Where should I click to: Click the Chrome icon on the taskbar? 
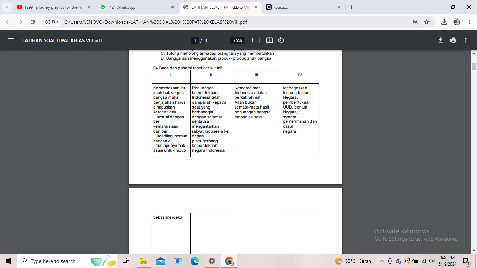coord(229,261)
